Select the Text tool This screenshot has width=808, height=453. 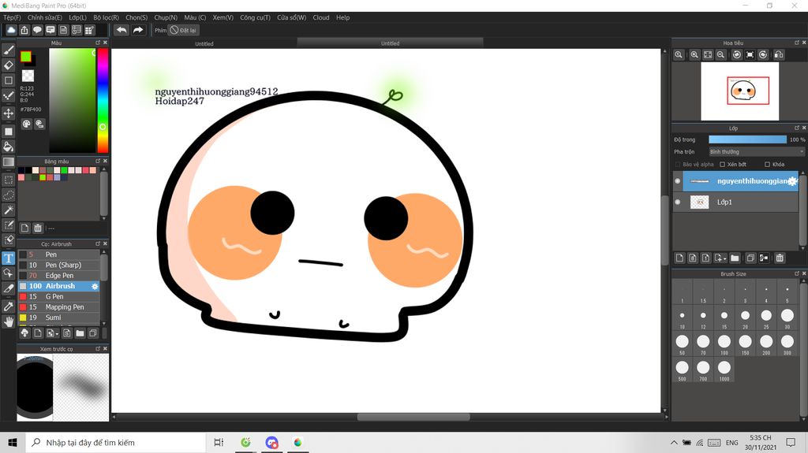[x=8, y=258]
